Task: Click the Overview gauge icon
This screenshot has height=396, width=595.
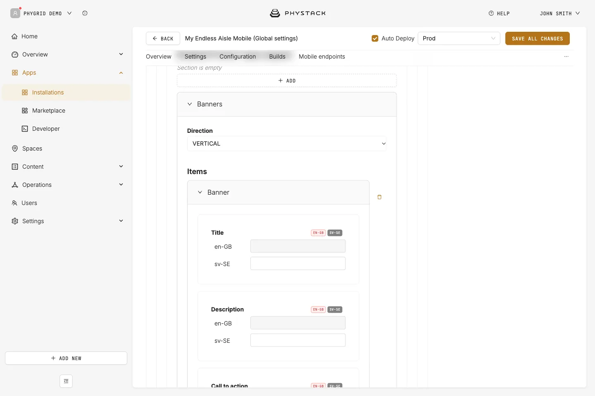Action: [x=15, y=54]
